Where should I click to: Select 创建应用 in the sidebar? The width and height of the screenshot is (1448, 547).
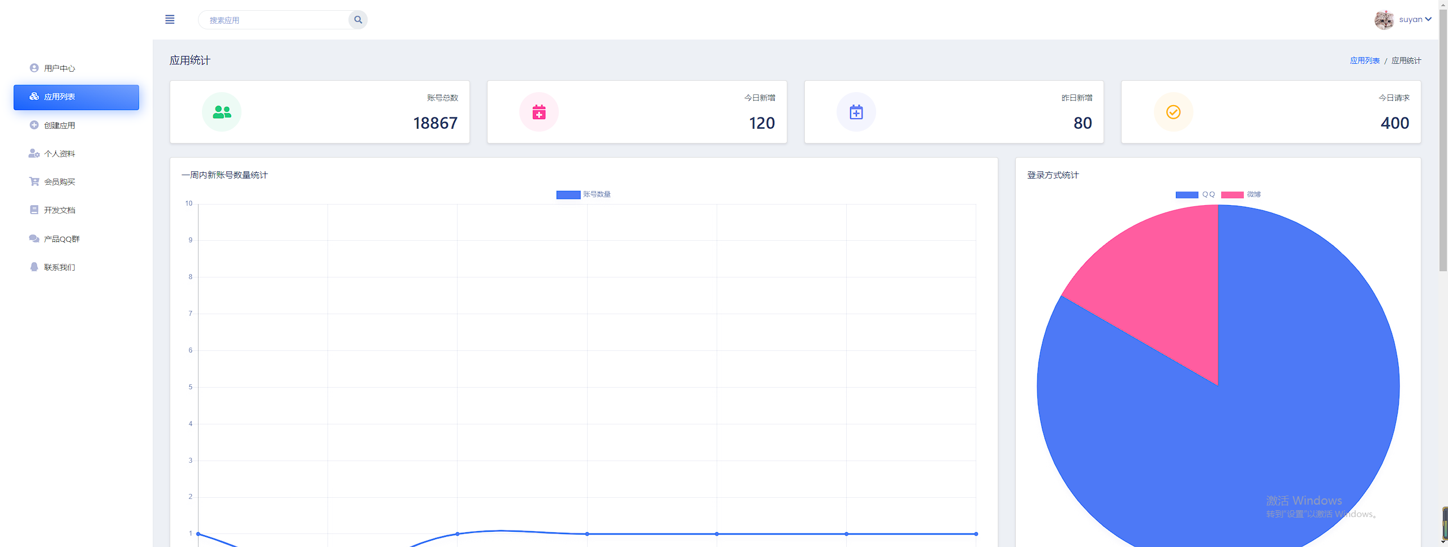click(59, 125)
